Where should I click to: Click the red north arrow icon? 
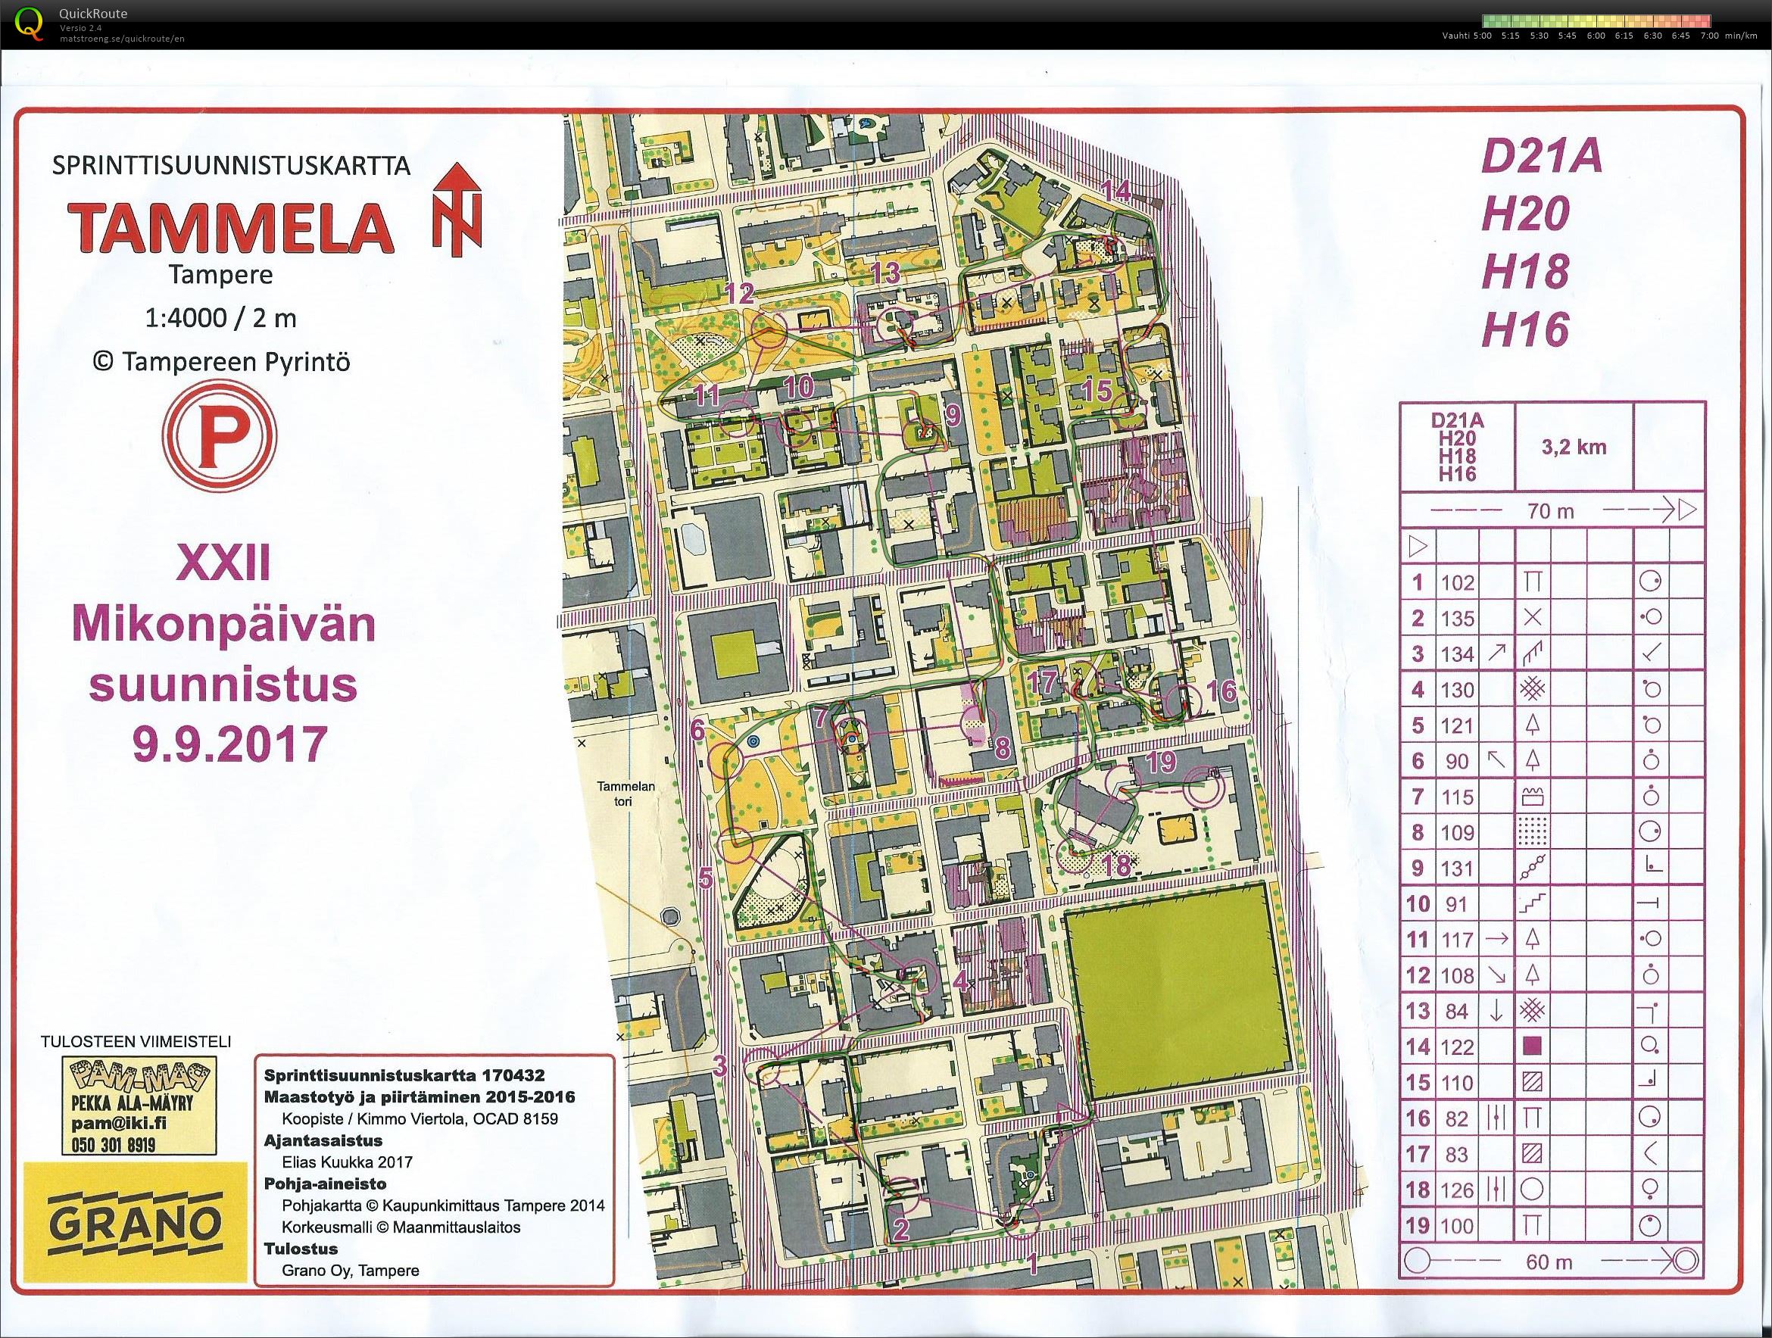457,209
